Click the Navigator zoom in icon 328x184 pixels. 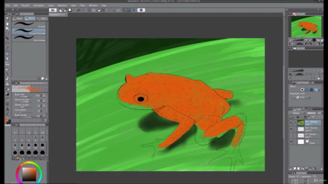click(310, 40)
